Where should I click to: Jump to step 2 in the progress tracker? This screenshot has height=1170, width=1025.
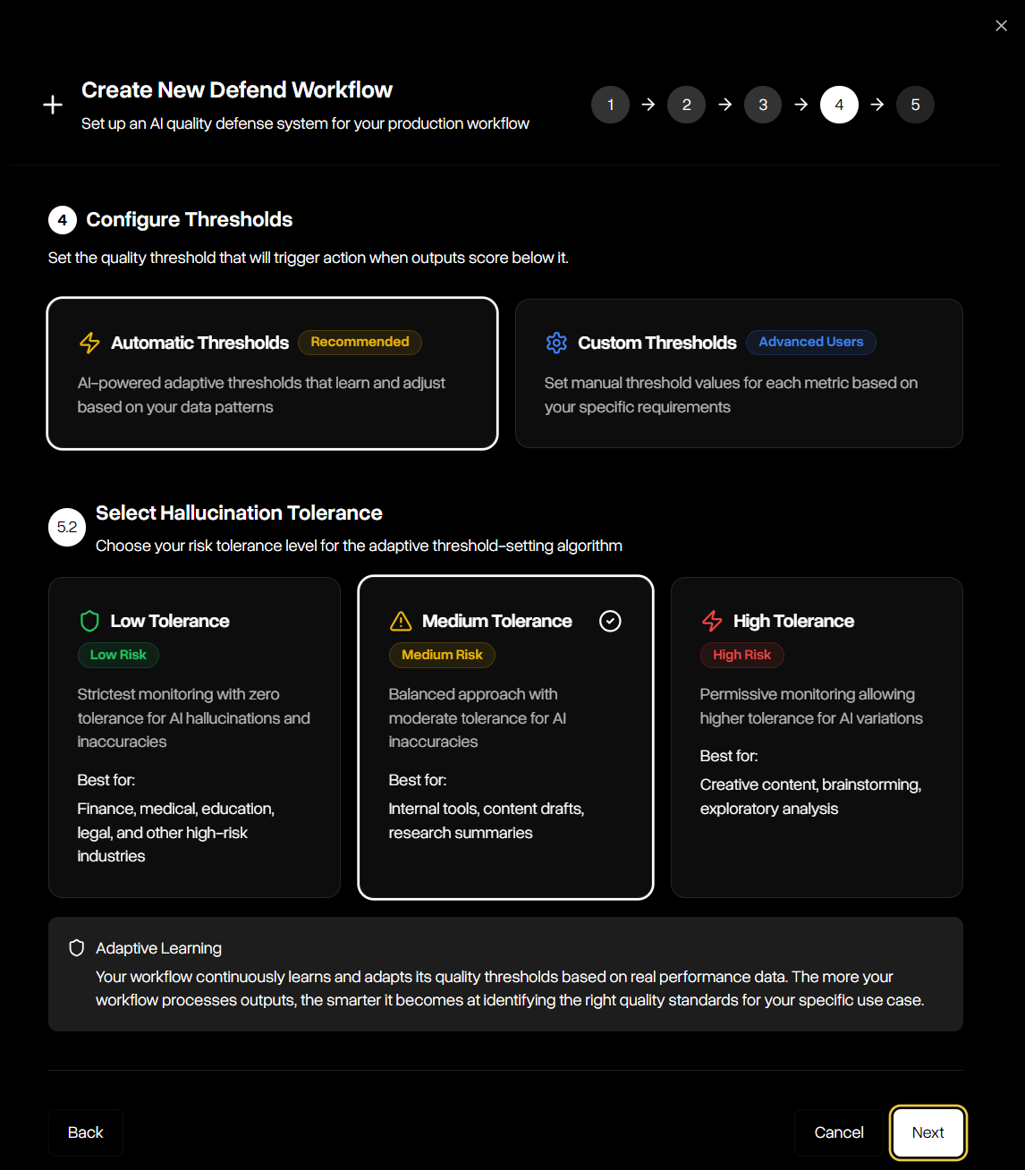coord(686,105)
